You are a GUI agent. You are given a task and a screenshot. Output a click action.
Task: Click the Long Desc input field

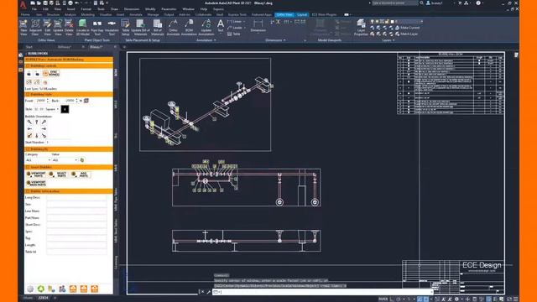click(x=76, y=198)
